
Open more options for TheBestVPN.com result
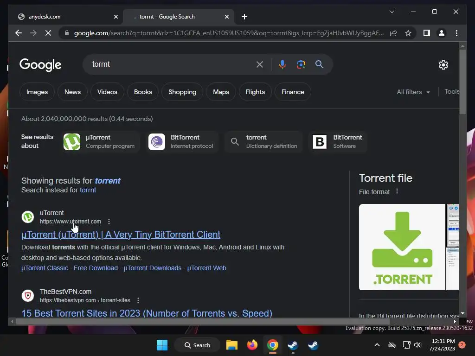pos(138,300)
